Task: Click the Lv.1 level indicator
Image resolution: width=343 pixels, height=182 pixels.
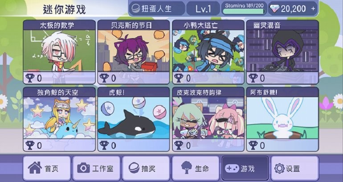Action: coord(203,8)
